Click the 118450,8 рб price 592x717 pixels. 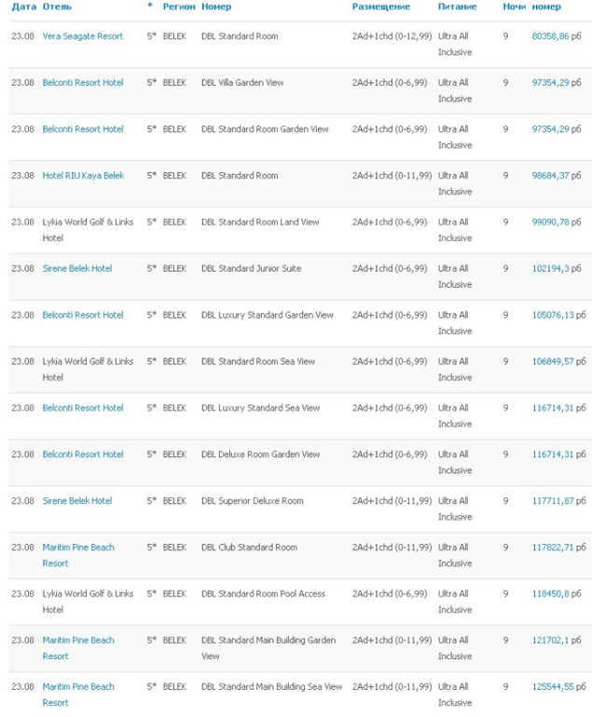coord(557,594)
